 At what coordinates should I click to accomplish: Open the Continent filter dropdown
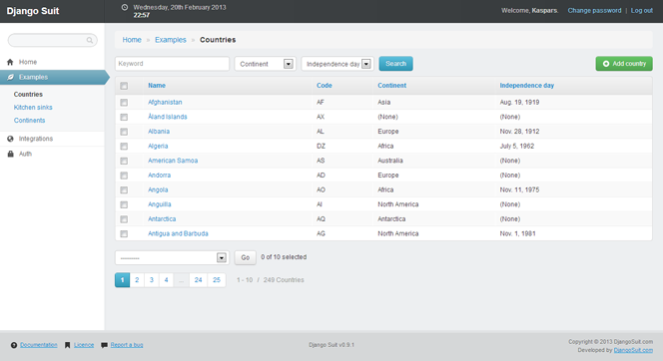pyautogui.click(x=266, y=64)
